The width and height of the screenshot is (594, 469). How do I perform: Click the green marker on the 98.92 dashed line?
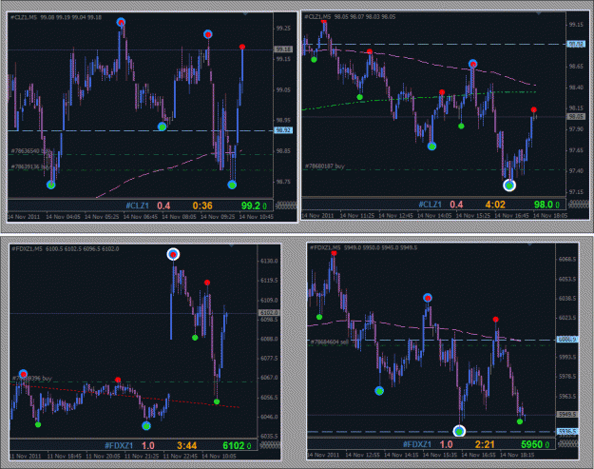point(163,127)
